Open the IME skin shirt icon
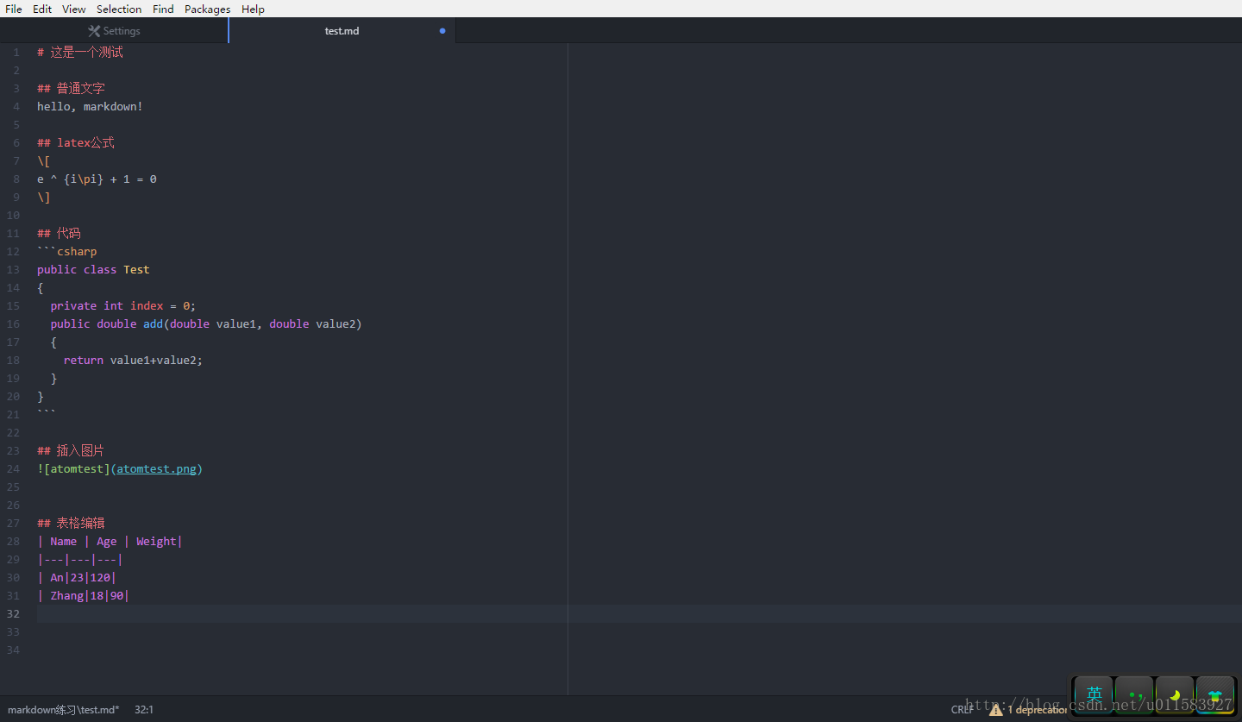The image size is (1242, 722). pos(1215,694)
